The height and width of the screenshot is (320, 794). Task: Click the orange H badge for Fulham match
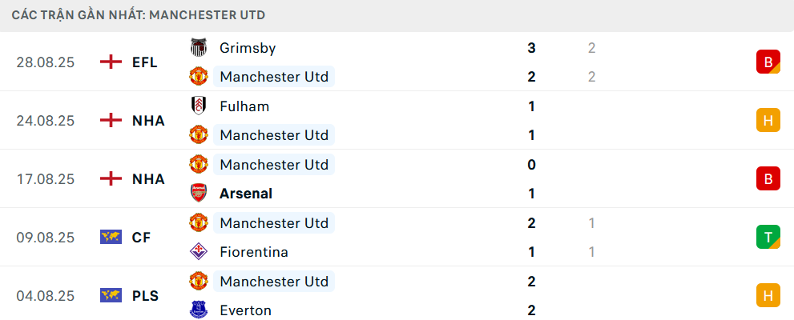[768, 121]
